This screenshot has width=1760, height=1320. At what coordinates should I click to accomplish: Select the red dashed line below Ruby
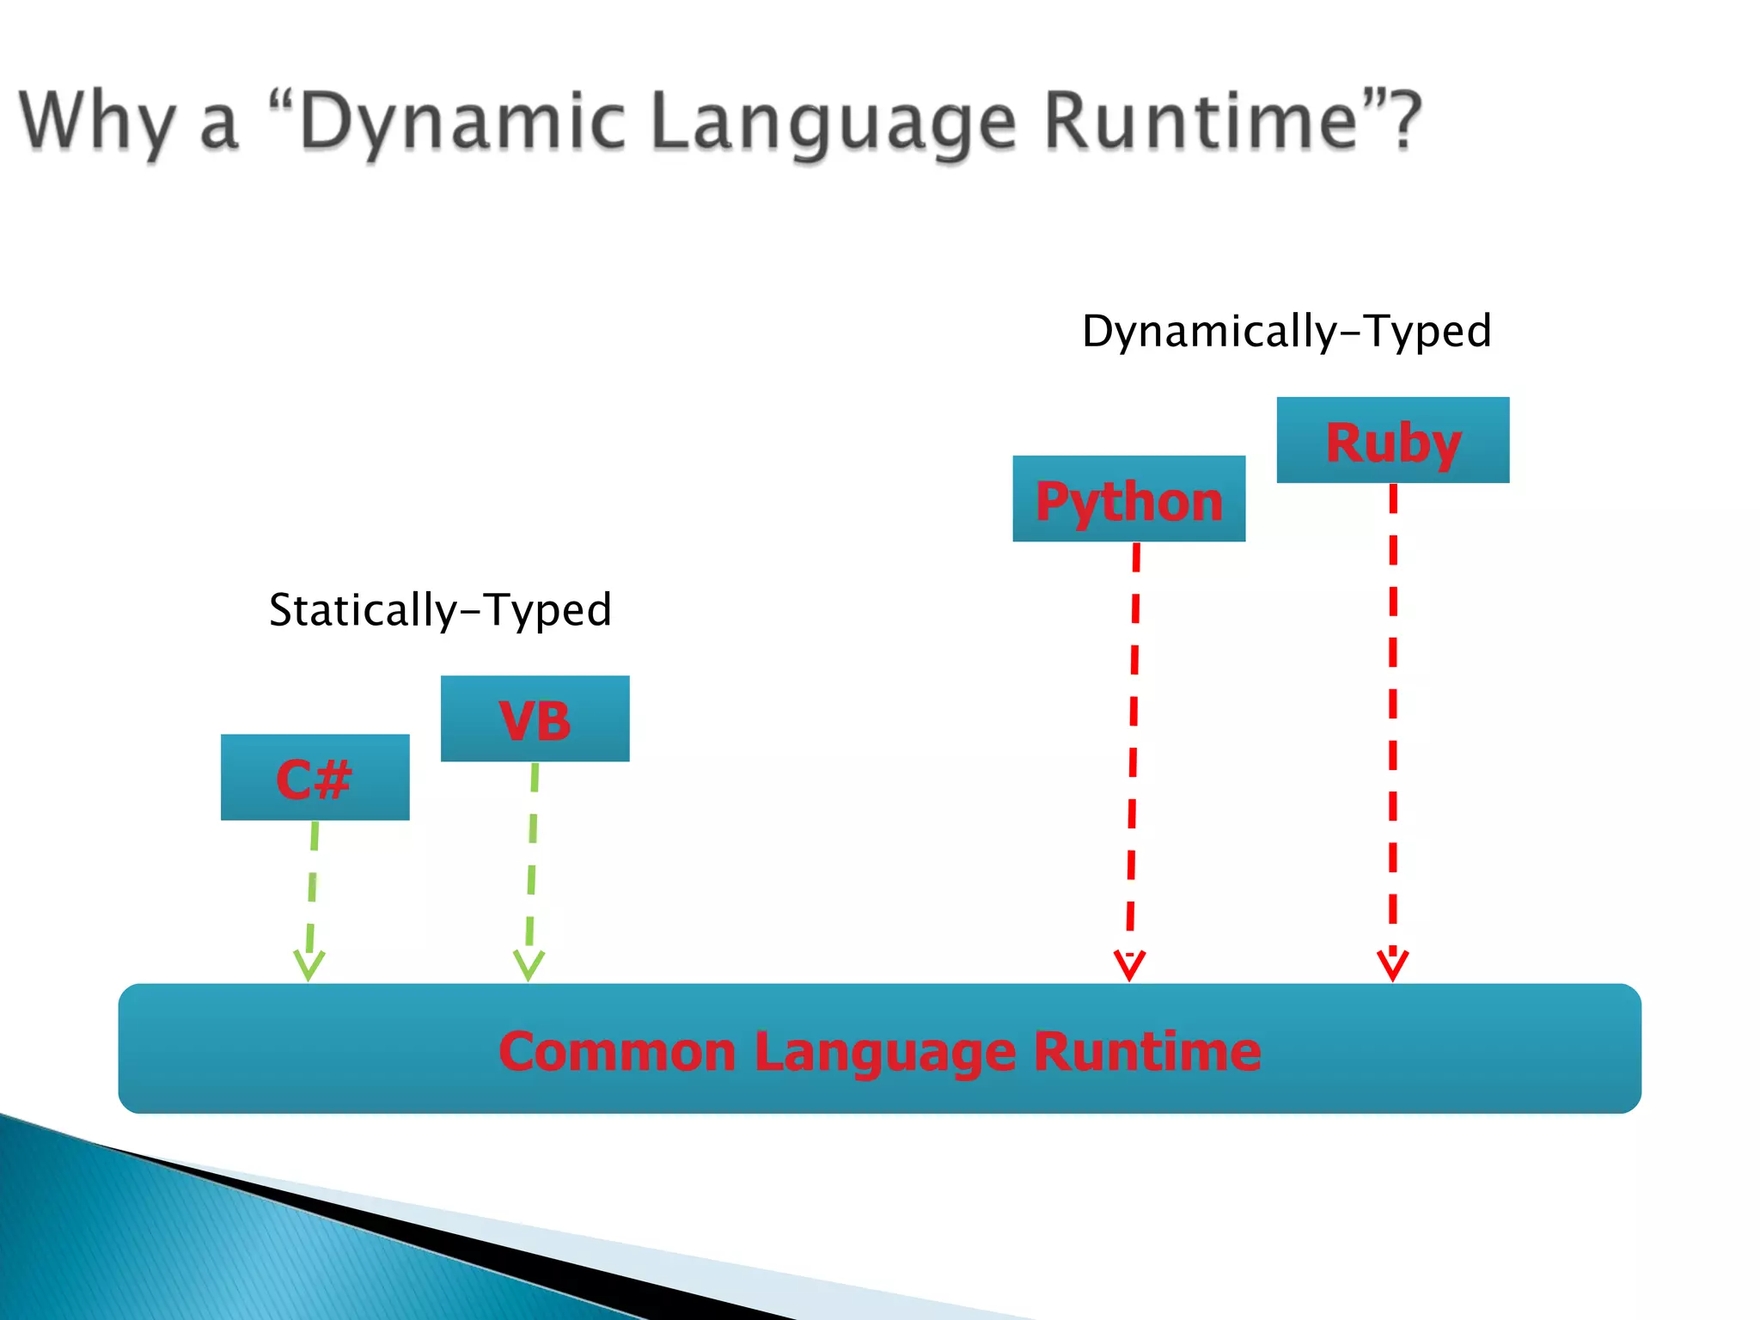tap(1393, 705)
